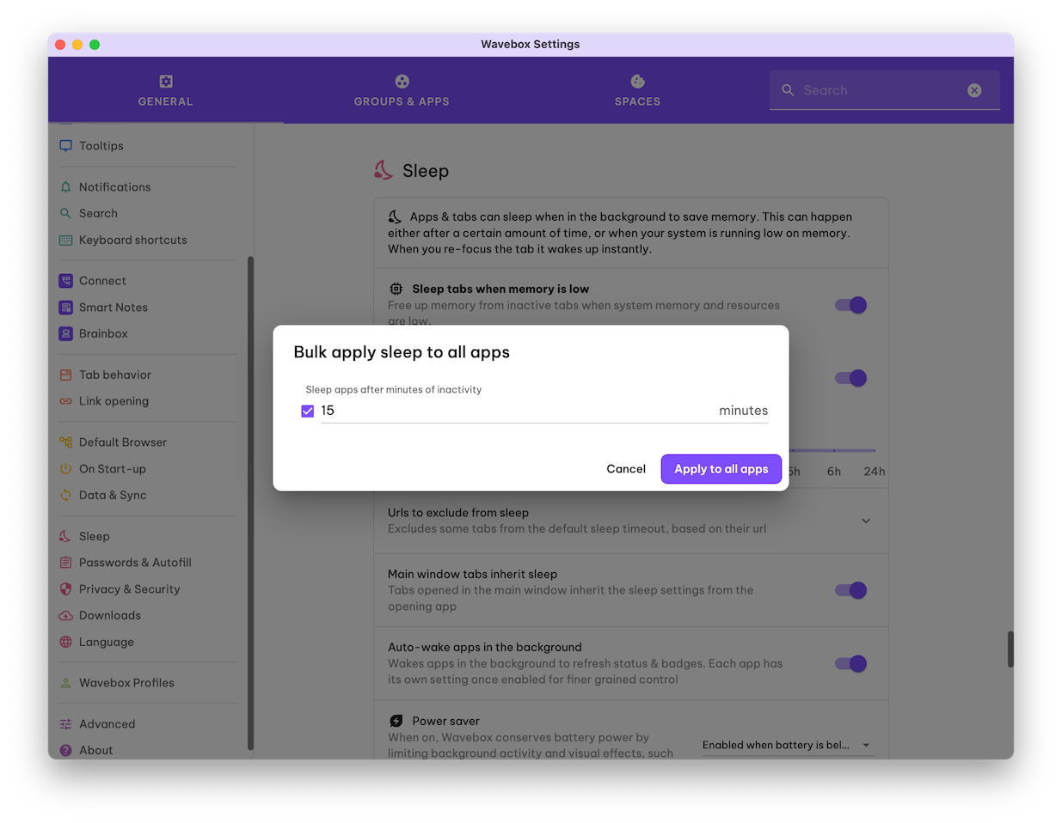Toggle Sleep tabs when memory is low
Viewport: 1062px width, 823px height.
[x=851, y=305]
